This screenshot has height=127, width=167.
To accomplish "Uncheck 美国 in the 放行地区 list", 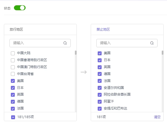I will [13, 81].
